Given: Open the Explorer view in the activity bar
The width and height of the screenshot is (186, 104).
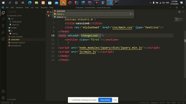Looking at the screenshot, I should tap(3, 13).
